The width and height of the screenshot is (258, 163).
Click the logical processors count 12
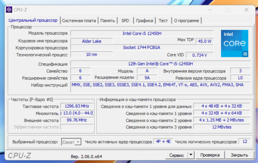[x=244, y=142]
